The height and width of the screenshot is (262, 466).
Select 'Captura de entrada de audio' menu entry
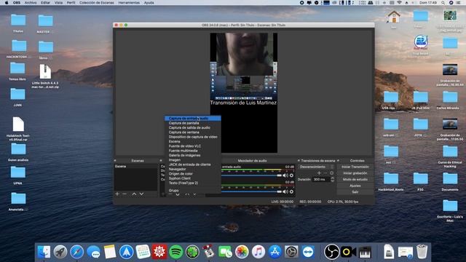(x=192, y=118)
